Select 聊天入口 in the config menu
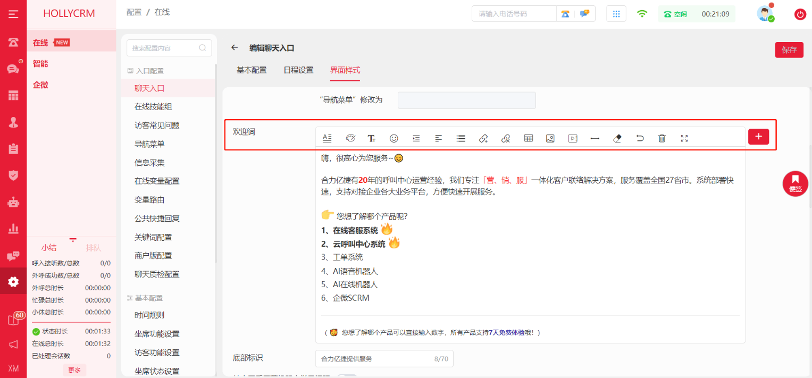 (x=168, y=88)
